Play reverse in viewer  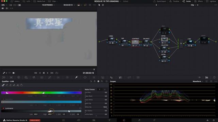click(40, 73)
